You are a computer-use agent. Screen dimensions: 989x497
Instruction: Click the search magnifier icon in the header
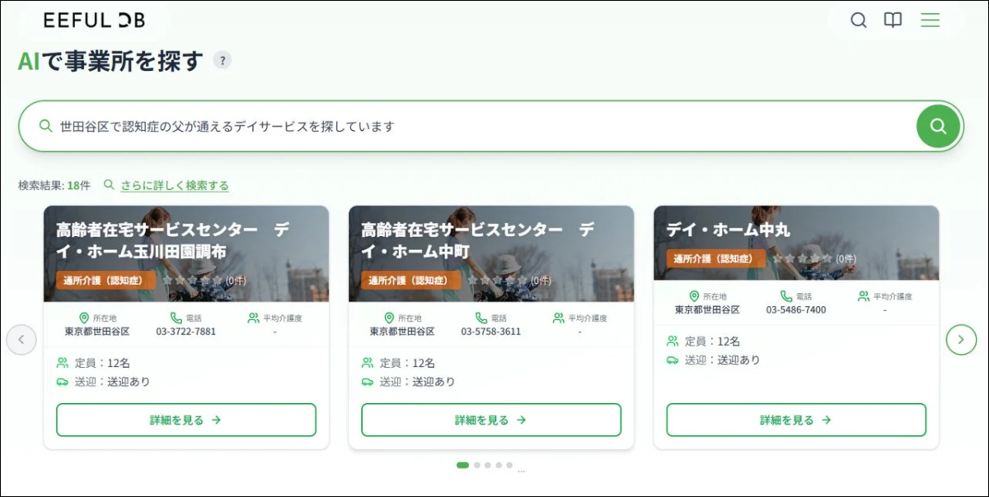click(859, 20)
